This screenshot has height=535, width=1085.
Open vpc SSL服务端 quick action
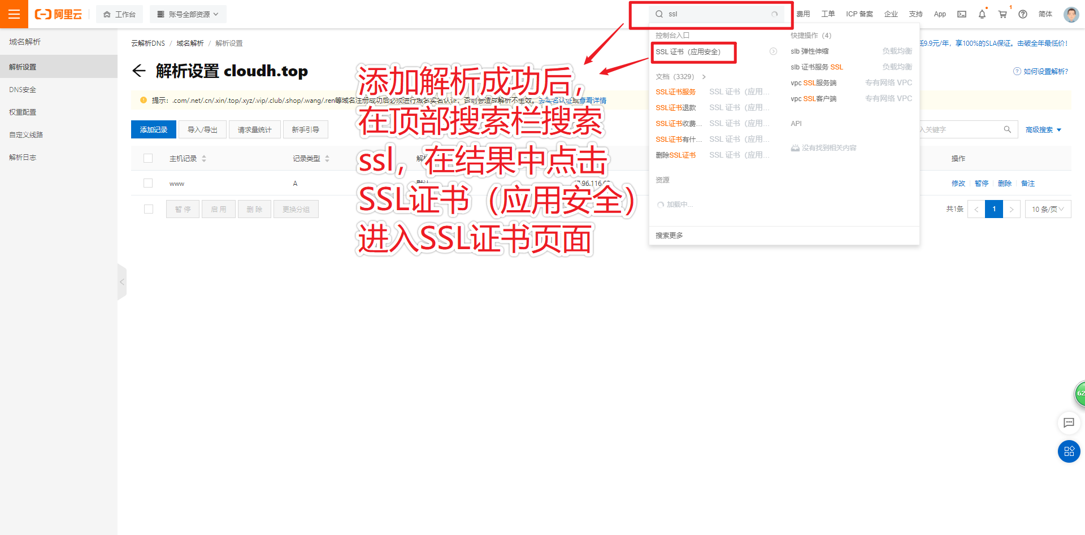tap(814, 82)
